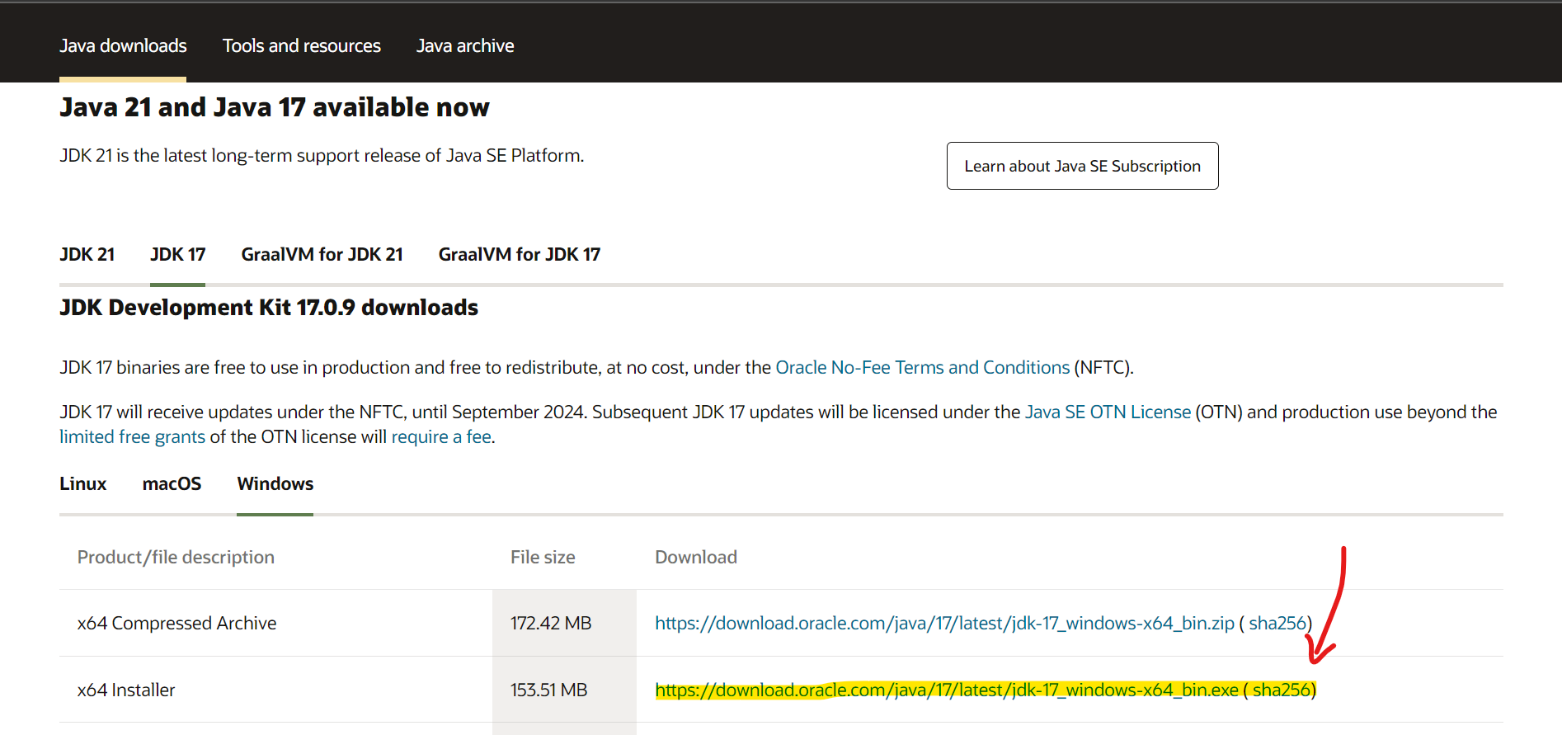
Task: Go to Java archive tab
Action: pos(465,46)
